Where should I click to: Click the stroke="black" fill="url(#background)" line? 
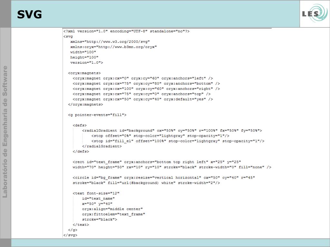point(146,183)
